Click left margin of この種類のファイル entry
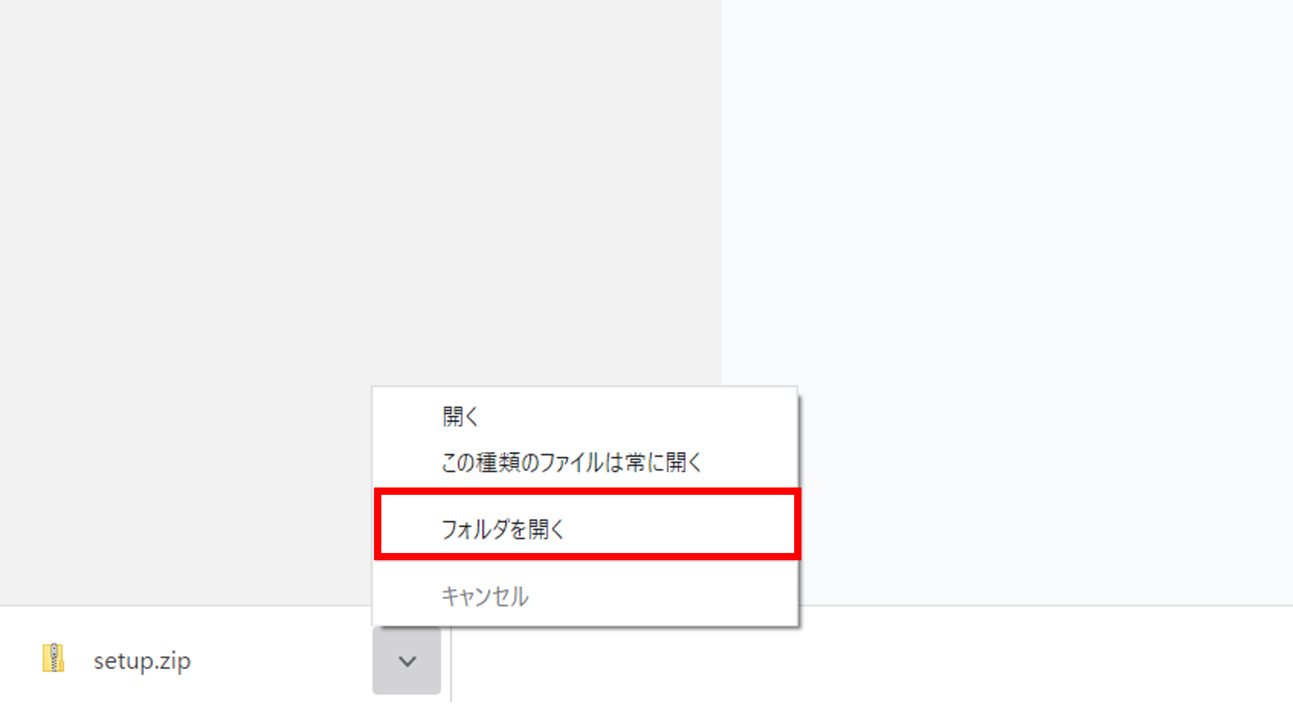The width and height of the screenshot is (1293, 705). coord(407,462)
